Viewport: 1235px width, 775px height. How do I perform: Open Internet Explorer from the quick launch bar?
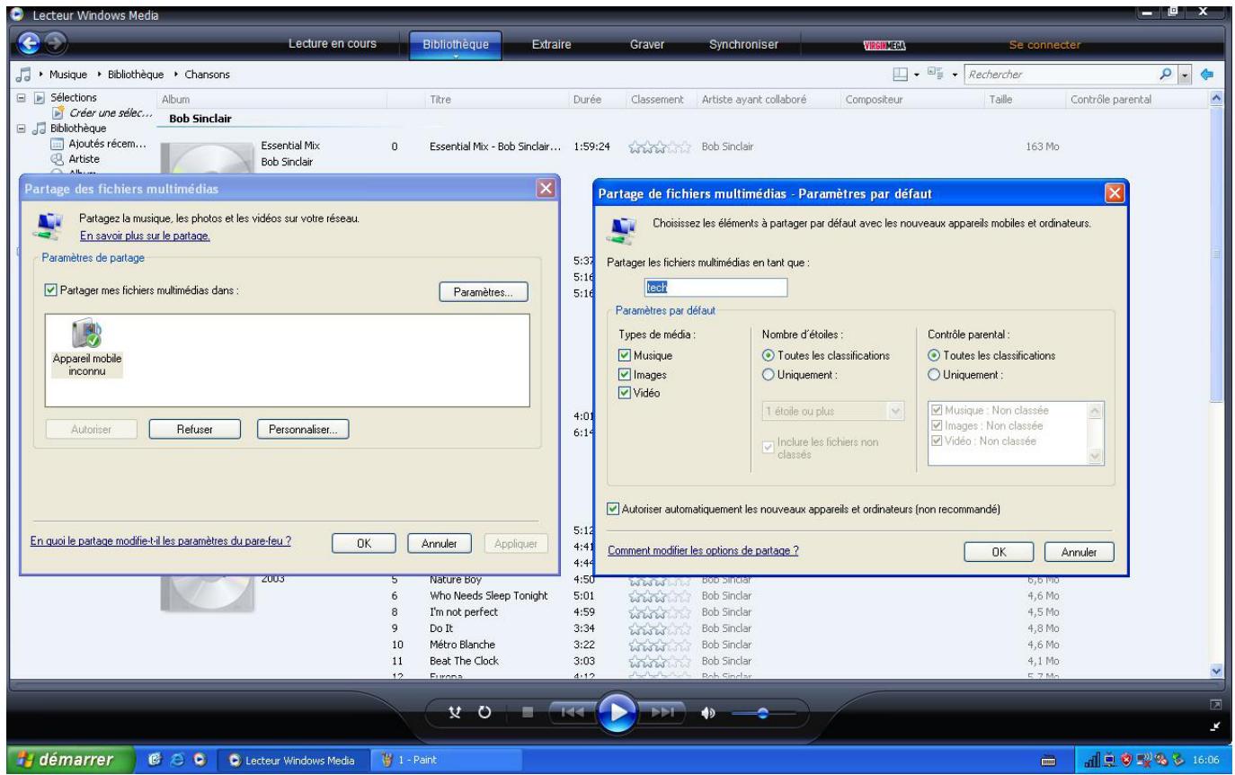(175, 761)
